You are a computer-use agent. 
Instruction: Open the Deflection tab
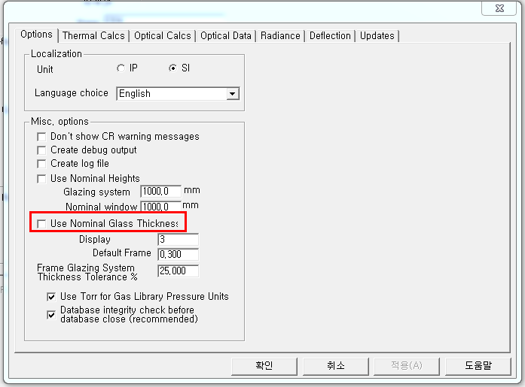tap(330, 35)
